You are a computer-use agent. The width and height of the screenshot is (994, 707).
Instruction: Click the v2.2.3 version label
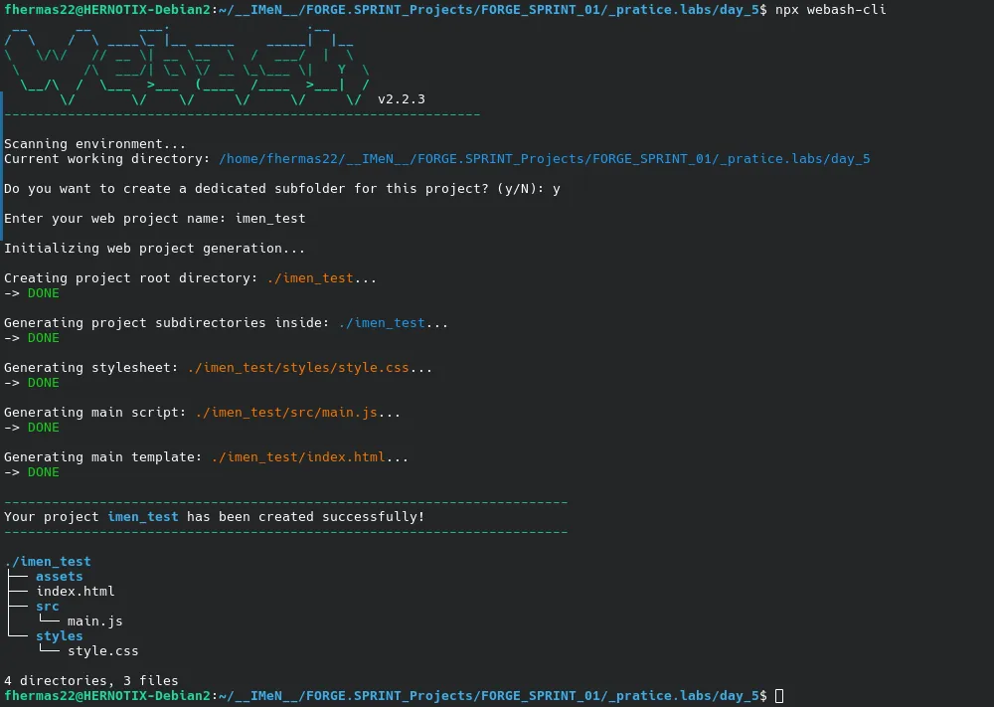(402, 99)
